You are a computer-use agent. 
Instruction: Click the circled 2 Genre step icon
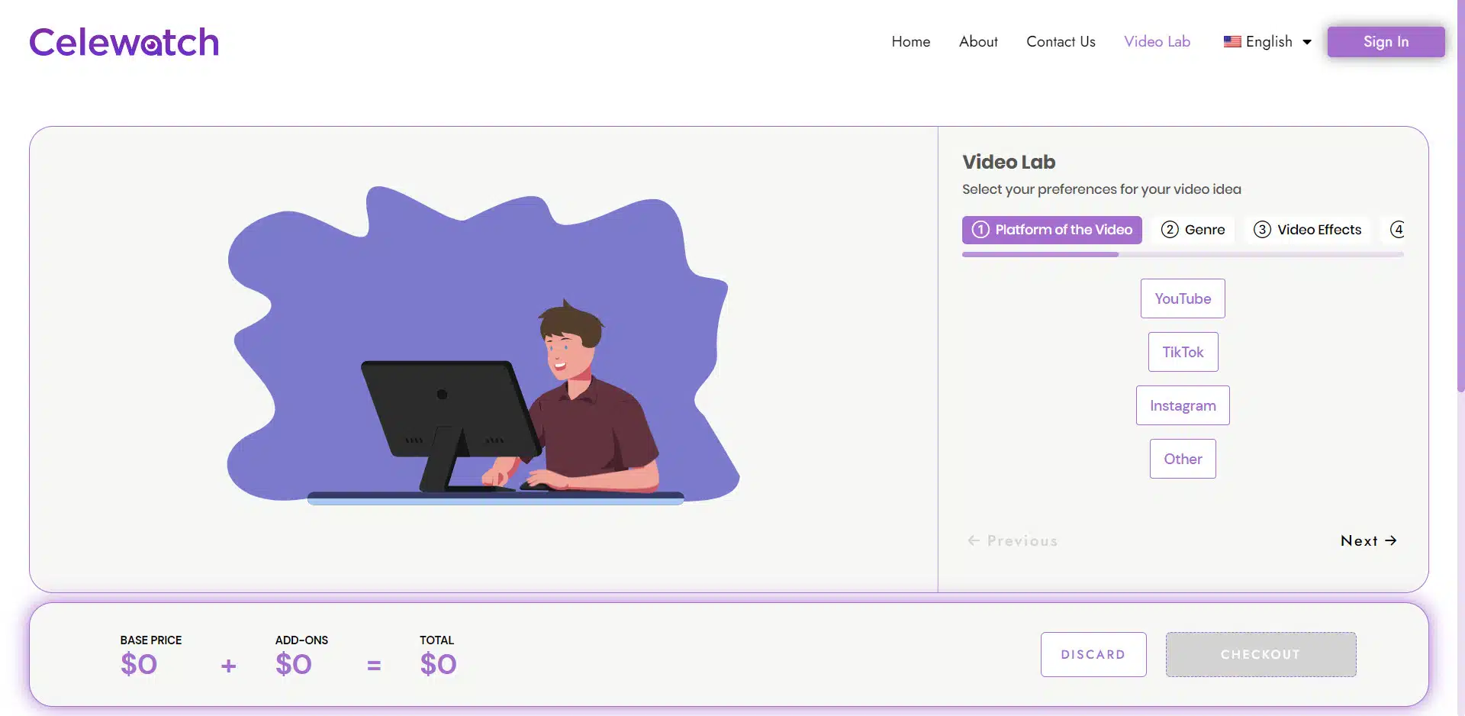1170,230
